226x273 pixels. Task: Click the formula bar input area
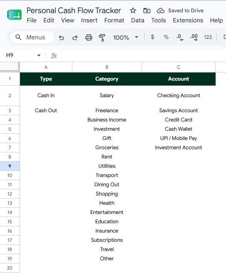[142, 56]
